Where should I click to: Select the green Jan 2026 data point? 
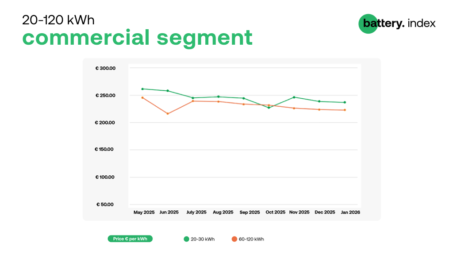(x=345, y=102)
